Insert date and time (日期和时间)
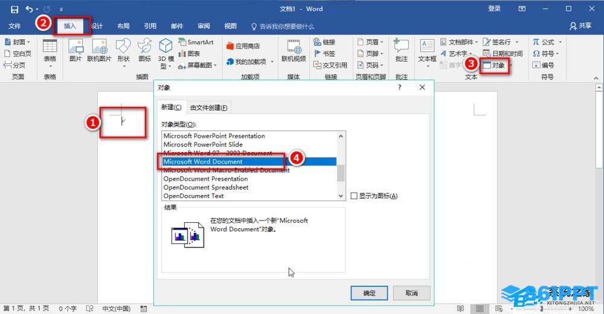Image resolution: width=604 pixels, height=314 pixels. click(503, 54)
